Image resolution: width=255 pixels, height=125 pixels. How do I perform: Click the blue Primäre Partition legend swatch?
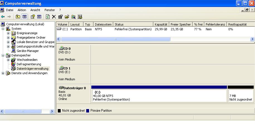point(88,111)
